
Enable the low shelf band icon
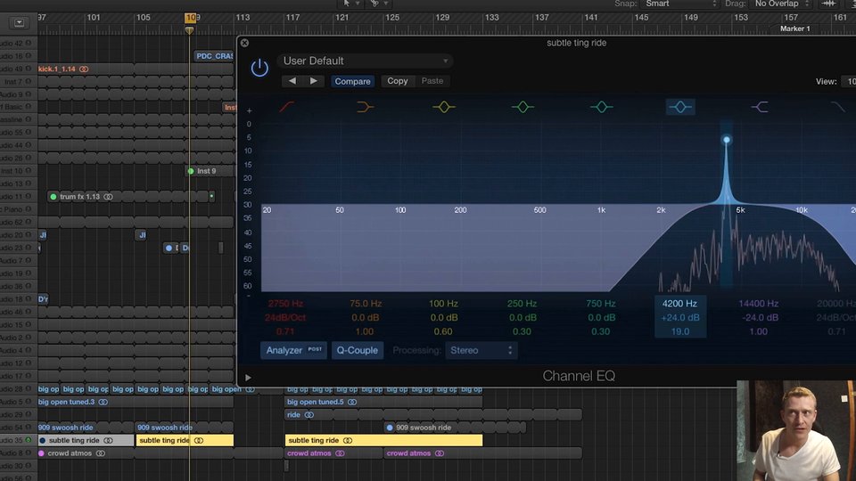(366, 107)
